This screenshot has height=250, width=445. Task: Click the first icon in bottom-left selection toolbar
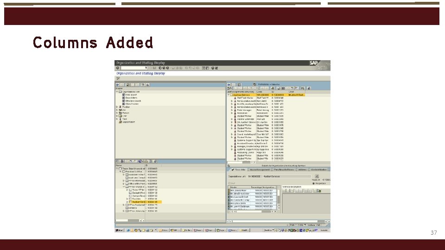pos(117,161)
